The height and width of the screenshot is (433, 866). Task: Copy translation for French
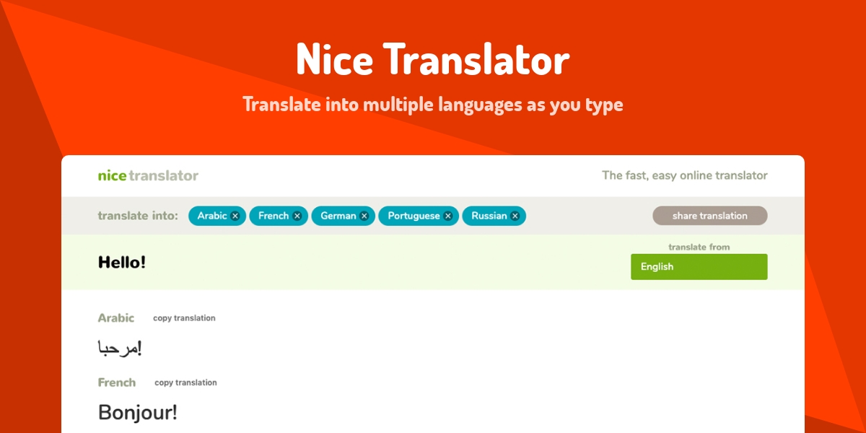click(x=185, y=382)
